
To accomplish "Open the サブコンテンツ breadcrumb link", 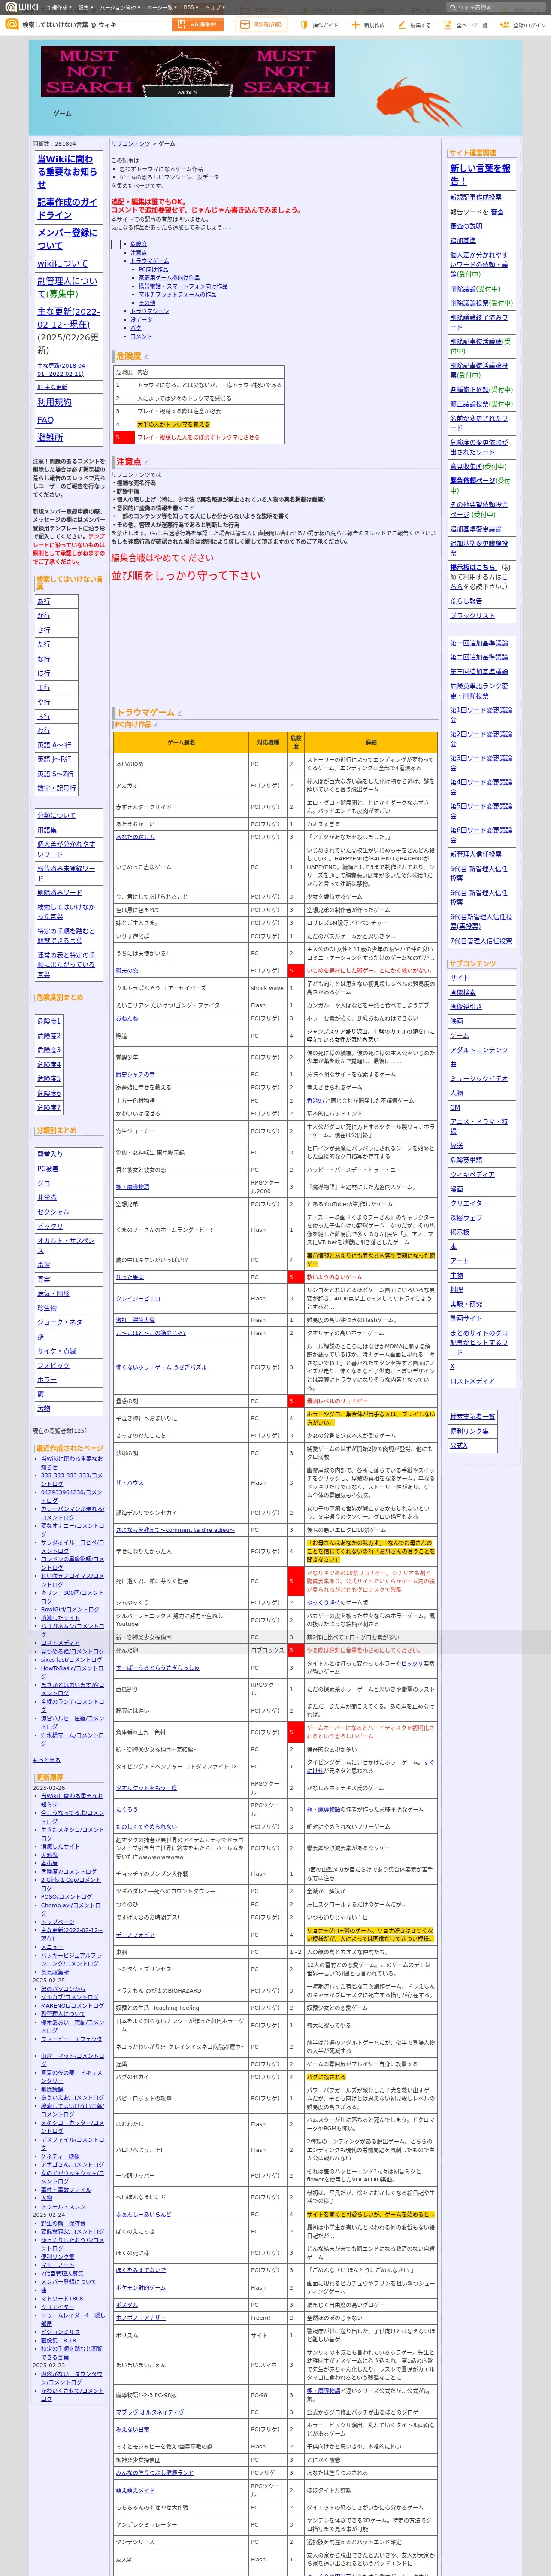I will (x=131, y=144).
